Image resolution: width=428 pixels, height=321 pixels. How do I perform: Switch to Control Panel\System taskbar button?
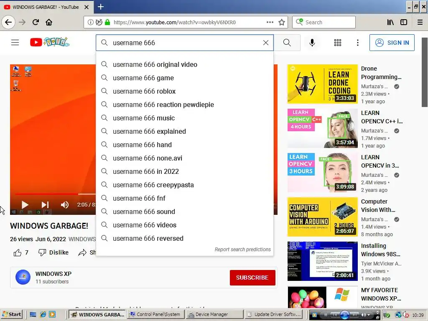tap(156, 314)
